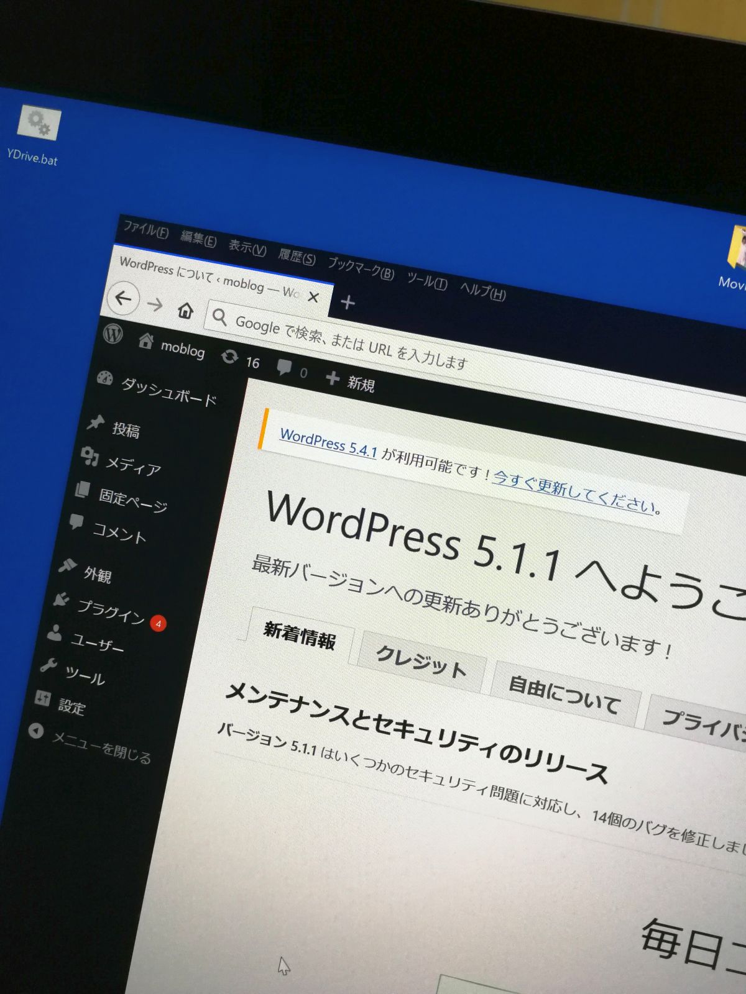Open the 16 pending updates icon
Image resolution: width=746 pixels, height=994 pixels.
pos(230,357)
